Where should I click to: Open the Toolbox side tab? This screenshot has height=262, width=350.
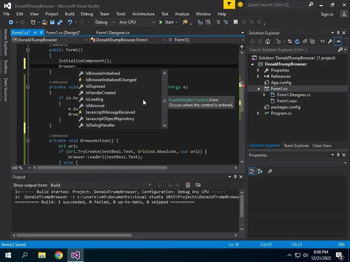[6, 67]
